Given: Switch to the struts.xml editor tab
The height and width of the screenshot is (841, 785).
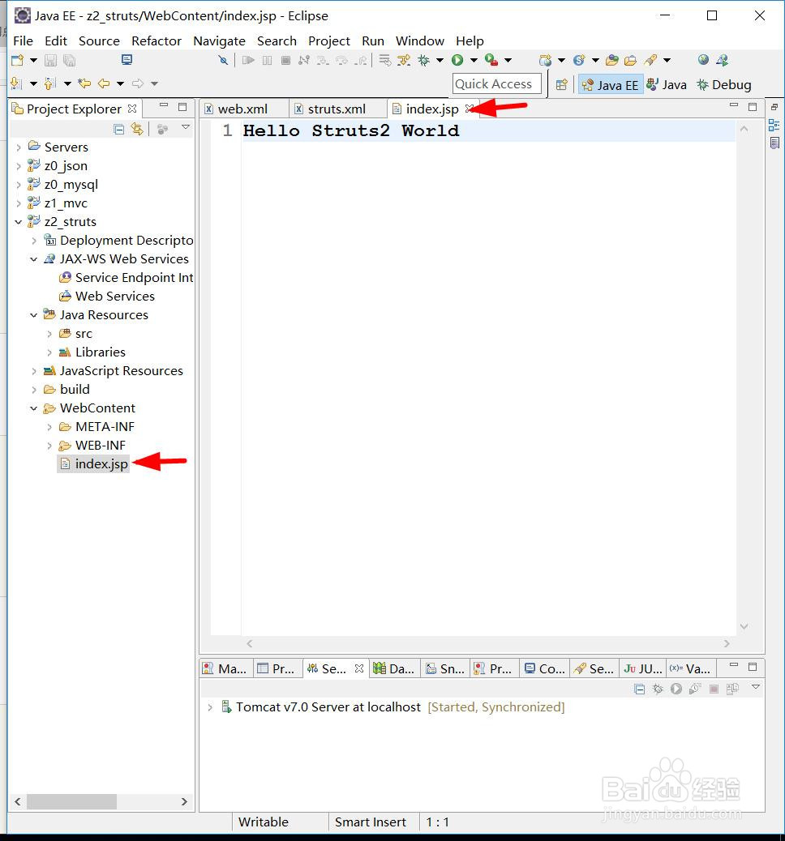Looking at the screenshot, I should point(336,109).
